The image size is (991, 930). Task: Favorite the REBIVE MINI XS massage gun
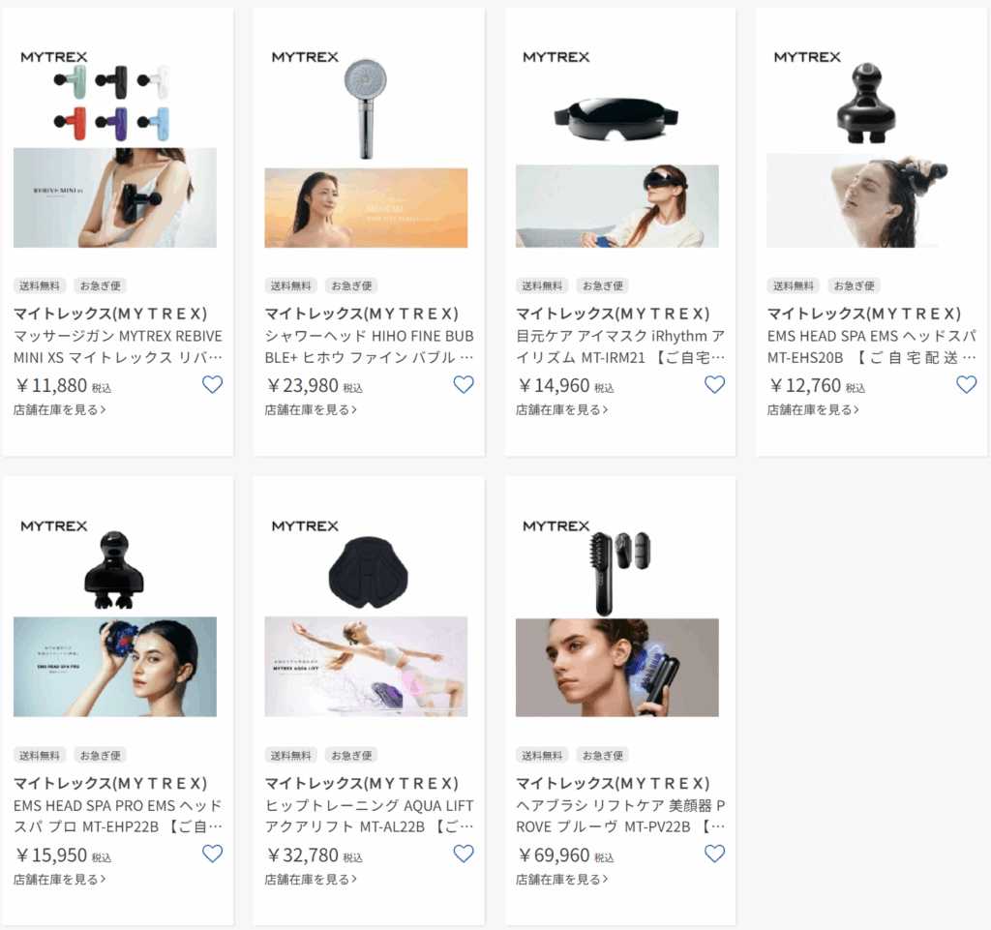[212, 385]
